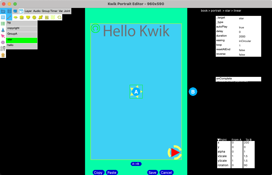The height and width of the screenshot is (175, 272).
Task: Open the Var menu
Action: (61, 11)
